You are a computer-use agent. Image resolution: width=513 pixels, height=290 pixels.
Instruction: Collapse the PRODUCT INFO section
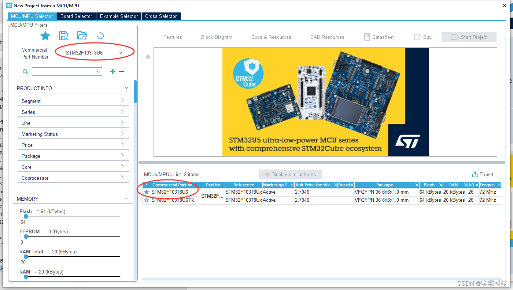(x=126, y=88)
